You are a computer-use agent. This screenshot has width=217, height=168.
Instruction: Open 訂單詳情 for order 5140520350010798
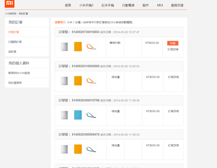[173, 111]
